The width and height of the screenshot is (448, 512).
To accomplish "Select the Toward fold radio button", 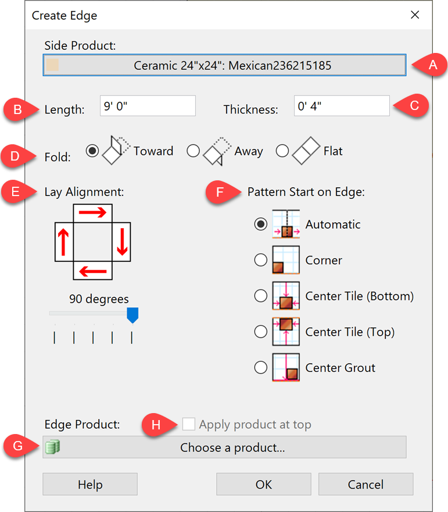I will (92, 151).
